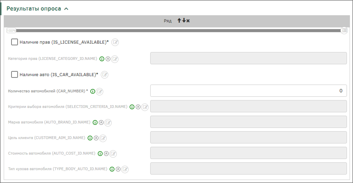Click edit icon for CUSTOMER_AIM_ID.NAME
Image resolution: width=353 pixels, height=183 pixels.
click(103, 138)
